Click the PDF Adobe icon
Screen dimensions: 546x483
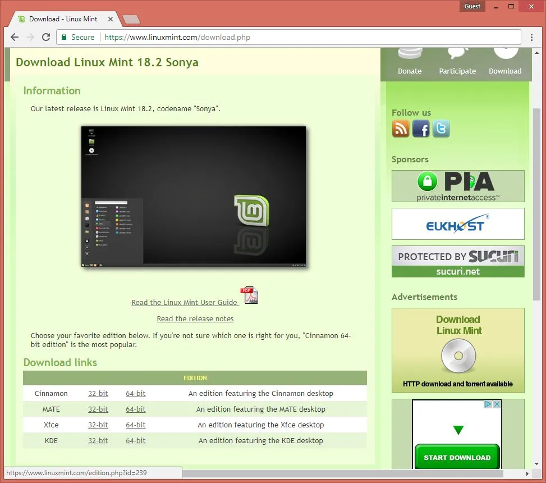pyautogui.click(x=249, y=295)
